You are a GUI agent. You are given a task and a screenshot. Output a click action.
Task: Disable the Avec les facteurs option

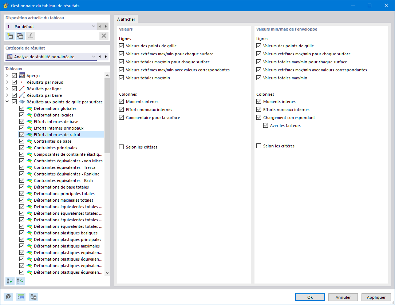[x=266, y=126]
